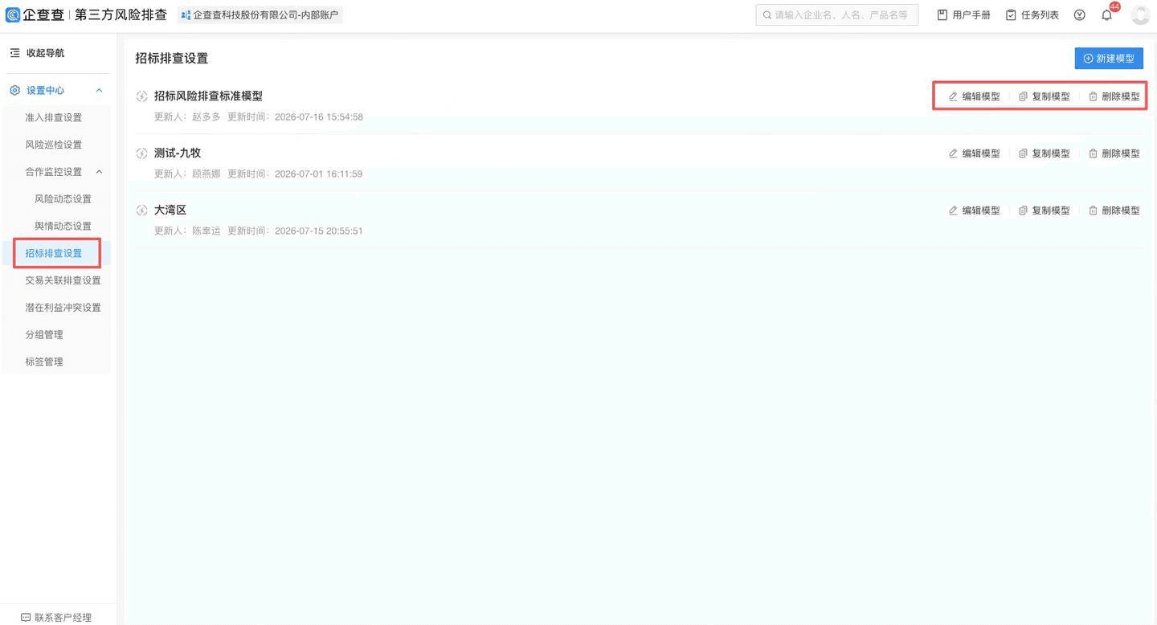Collapse the 合作监控设置 submenu chevron
1157x625 pixels.
(x=99, y=172)
